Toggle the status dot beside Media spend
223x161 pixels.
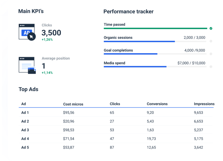click(211, 67)
